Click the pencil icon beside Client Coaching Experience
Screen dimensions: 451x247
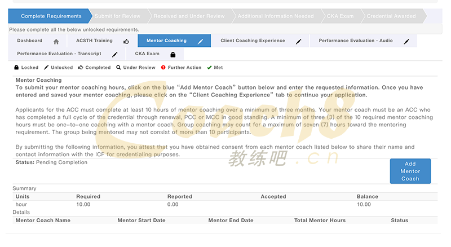298,41
